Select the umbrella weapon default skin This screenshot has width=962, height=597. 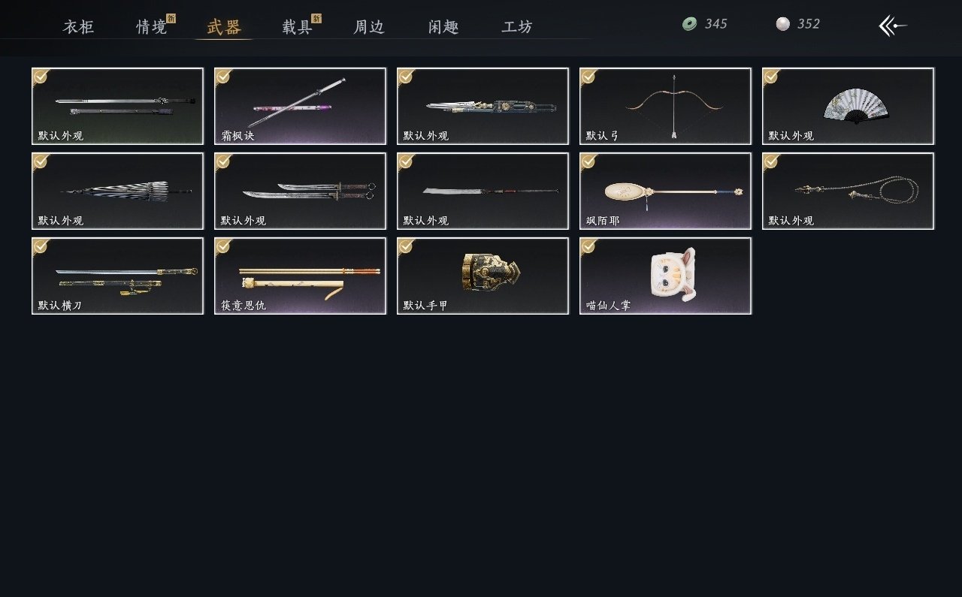click(x=117, y=191)
